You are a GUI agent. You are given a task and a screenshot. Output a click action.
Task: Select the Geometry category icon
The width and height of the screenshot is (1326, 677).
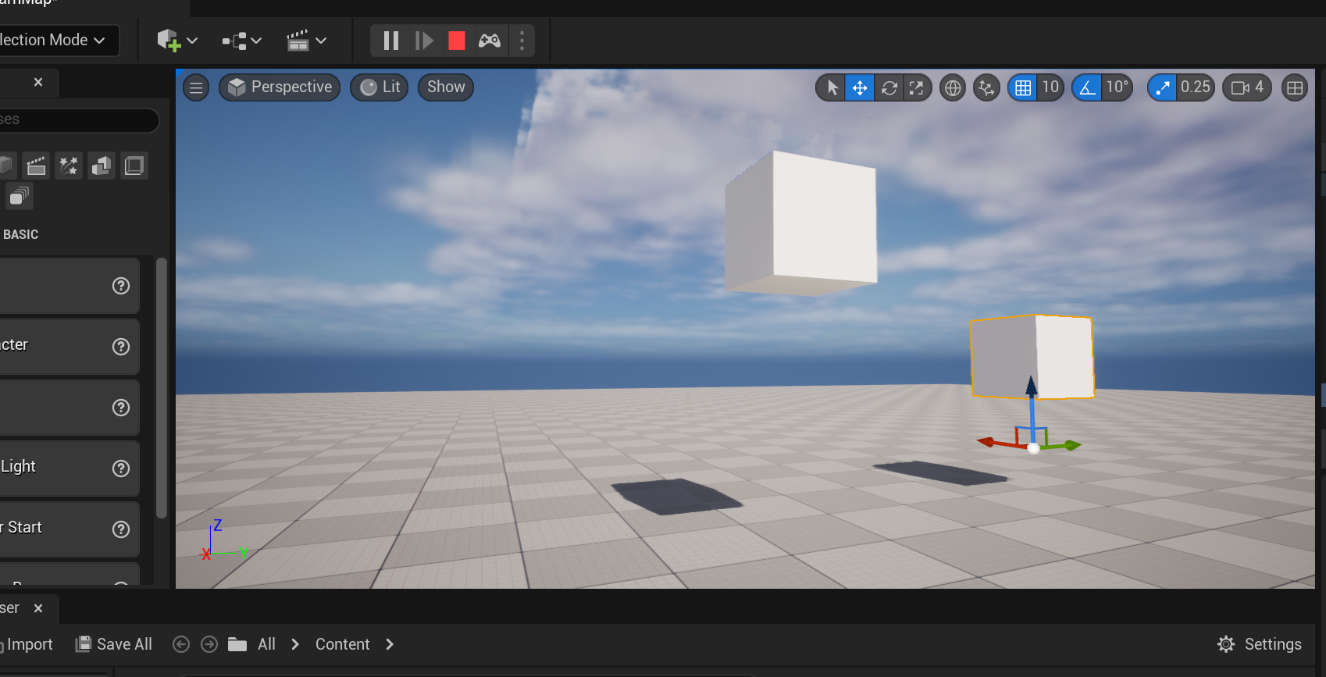[x=102, y=166]
